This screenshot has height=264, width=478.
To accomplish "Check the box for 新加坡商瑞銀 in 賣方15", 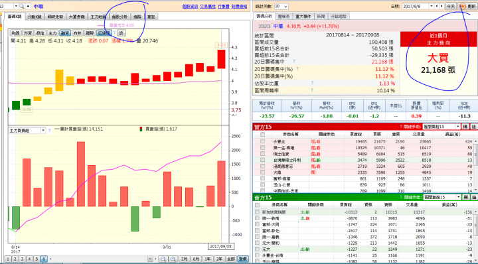I will [258, 212].
